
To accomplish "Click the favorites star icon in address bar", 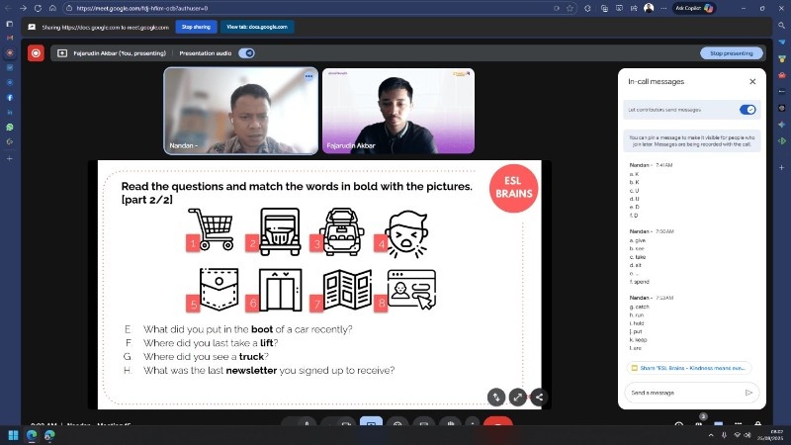I will [571, 8].
